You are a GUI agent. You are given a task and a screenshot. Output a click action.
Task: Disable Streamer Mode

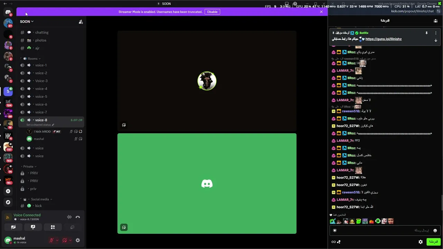coord(212,12)
